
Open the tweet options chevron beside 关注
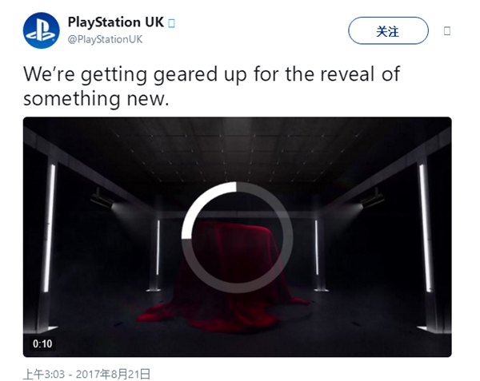447,31
